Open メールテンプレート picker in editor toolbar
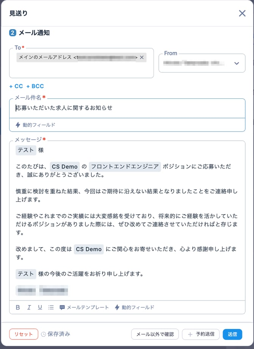Image resolution: width=254 pixels, height=349 pixels. pyautogui.click(x=84, y=307)
